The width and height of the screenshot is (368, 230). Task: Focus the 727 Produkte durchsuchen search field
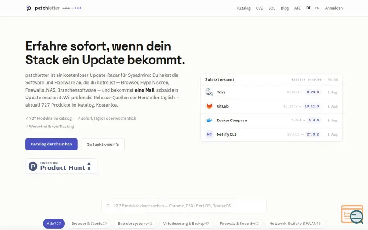(x=184, y=206)
